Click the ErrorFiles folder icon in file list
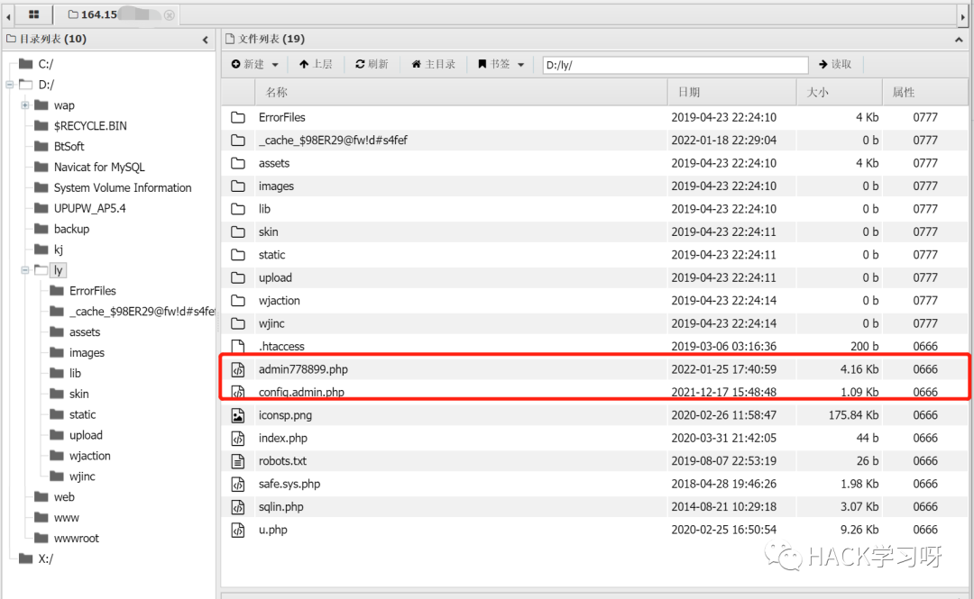This screenshot has height=599, width=974. 238,117
